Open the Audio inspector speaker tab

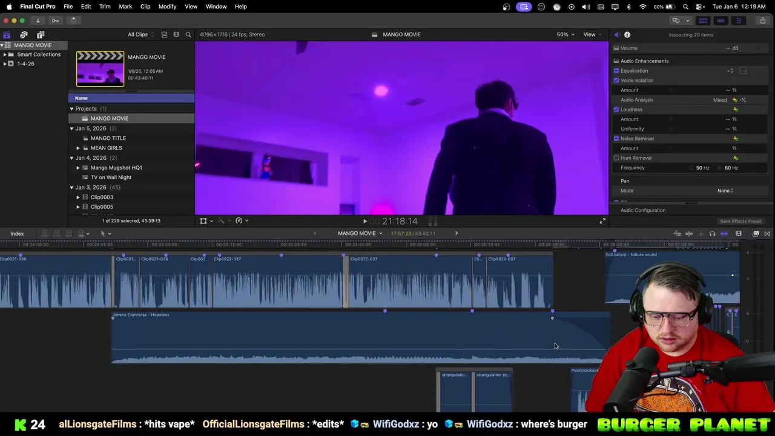pyautogui.click(x=616, y=35)
